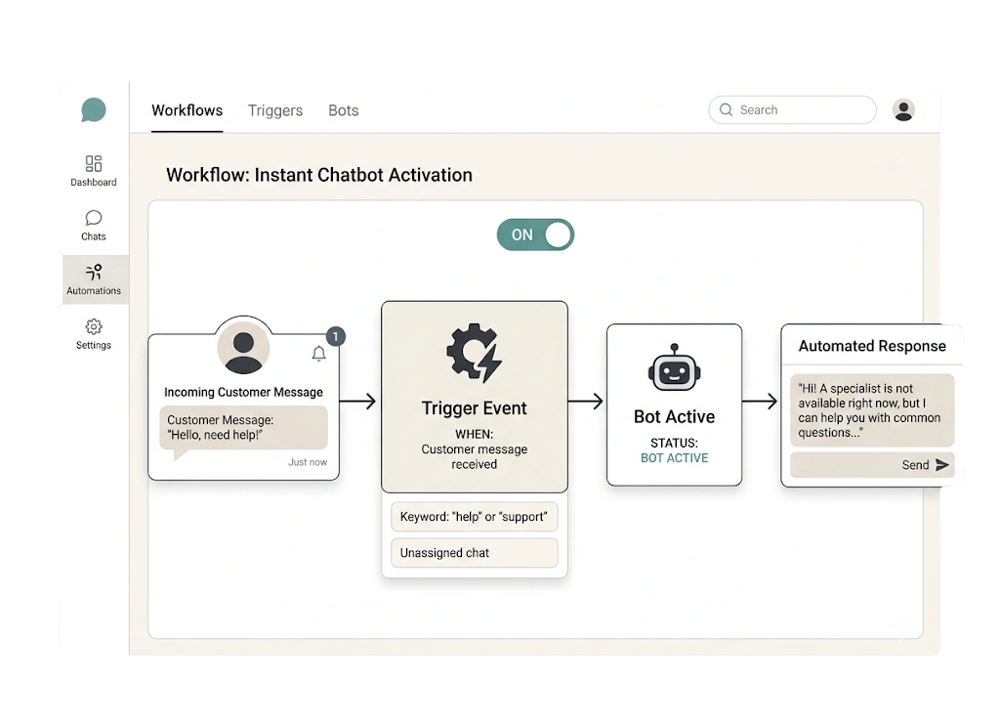Screen dimensions: 1000x724
Task: Toggle the workflow ON switch off
Action: click(x=536, y=234)
